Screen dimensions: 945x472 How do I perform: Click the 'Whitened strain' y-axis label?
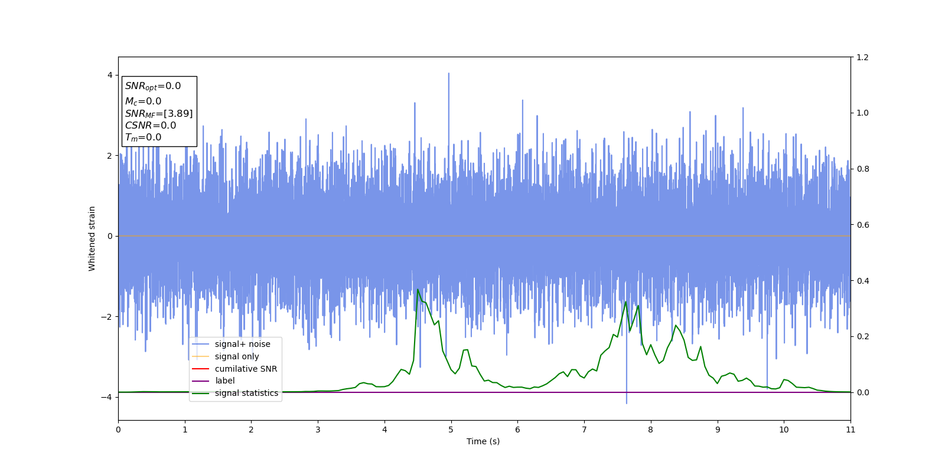click(92, 238)
